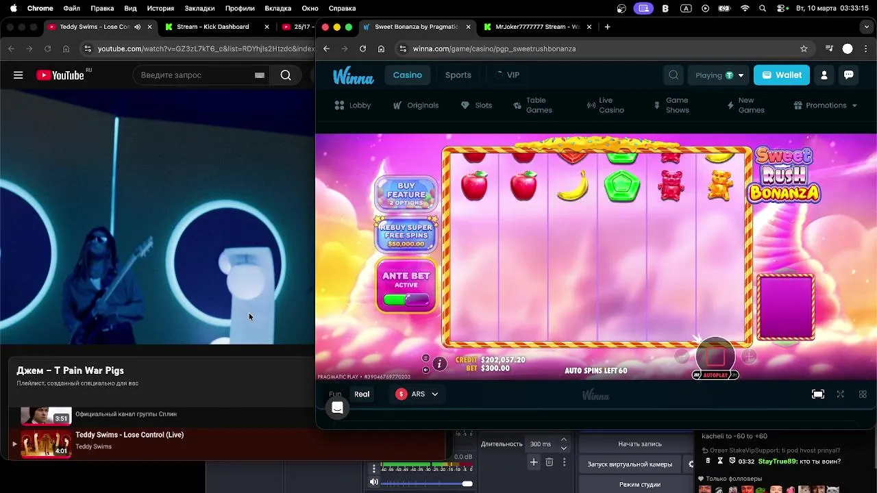Open the slot game info icon

coord(439,364)
